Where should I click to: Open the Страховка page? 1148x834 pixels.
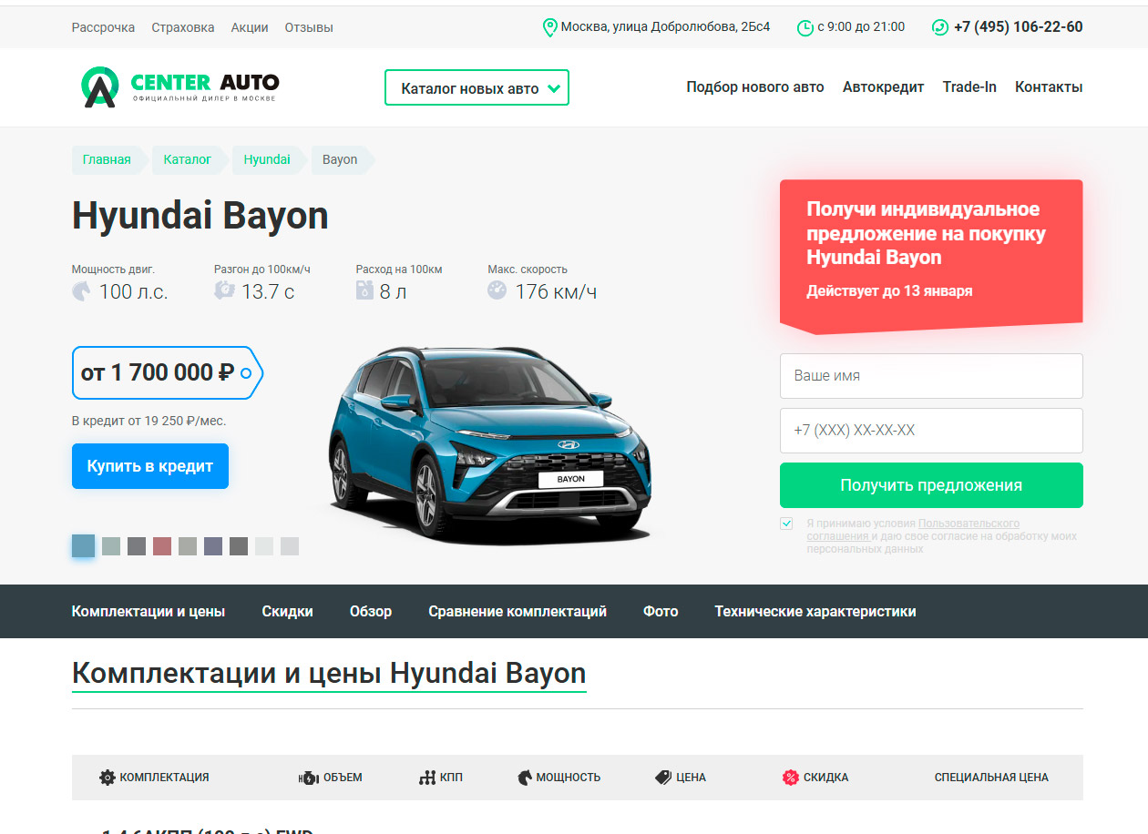point(183,27)
